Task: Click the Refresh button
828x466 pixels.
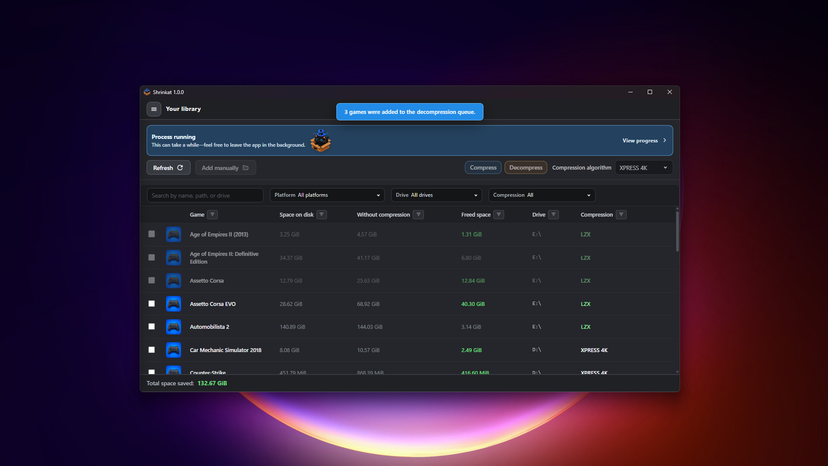Action: [168, 168]
